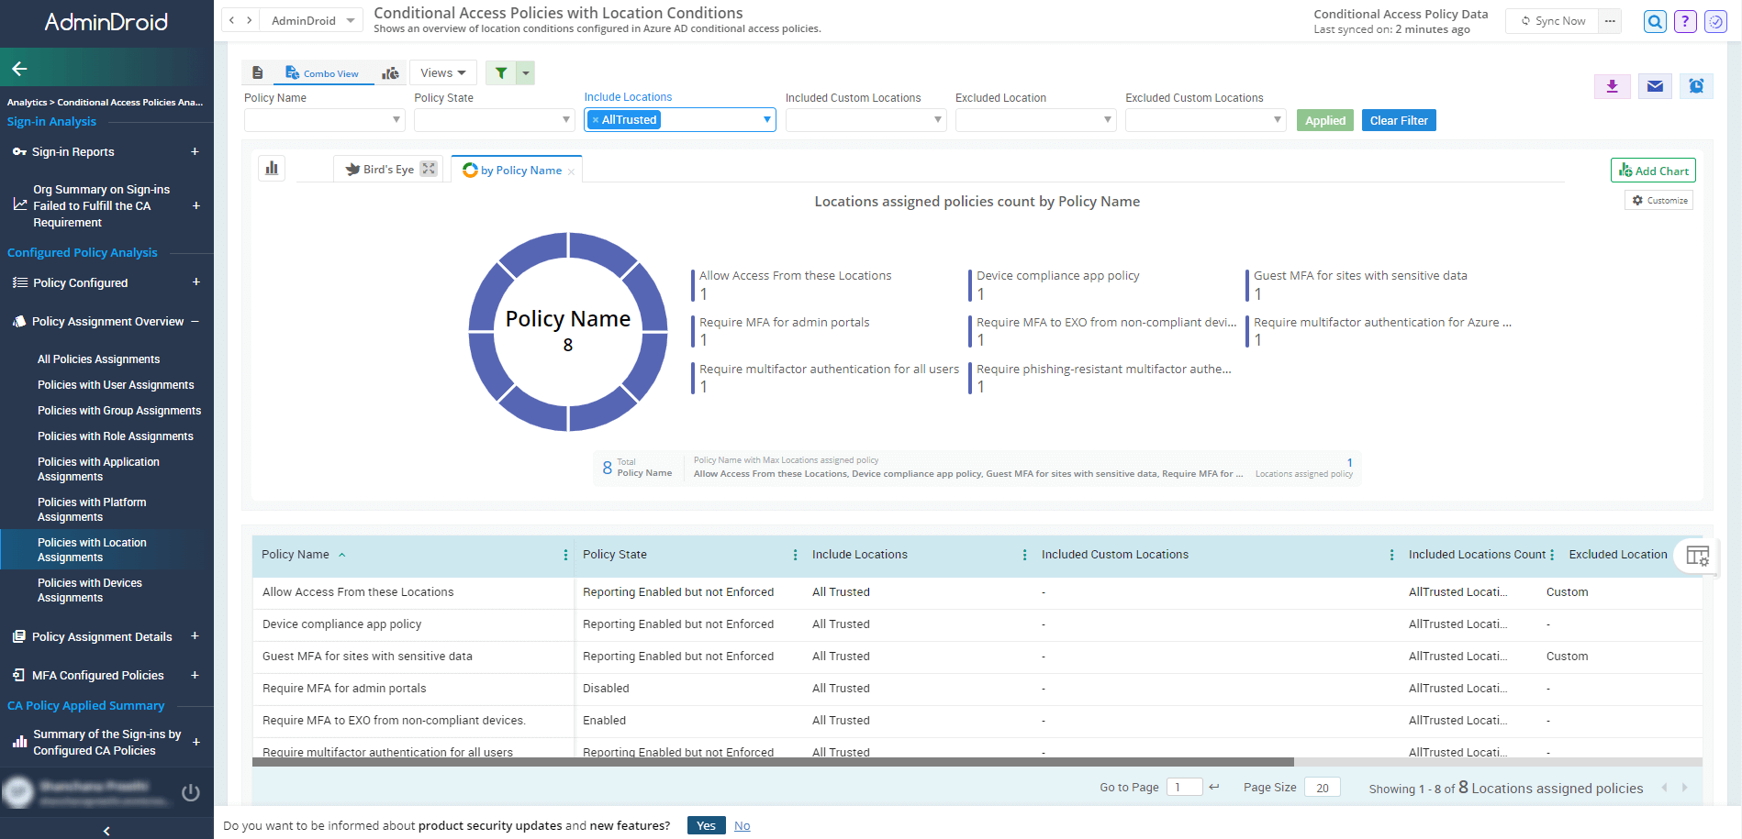Open search using the magnifier icon top right
Viewport: 1742px width, 839px height.
click(x=1655, y=21)
